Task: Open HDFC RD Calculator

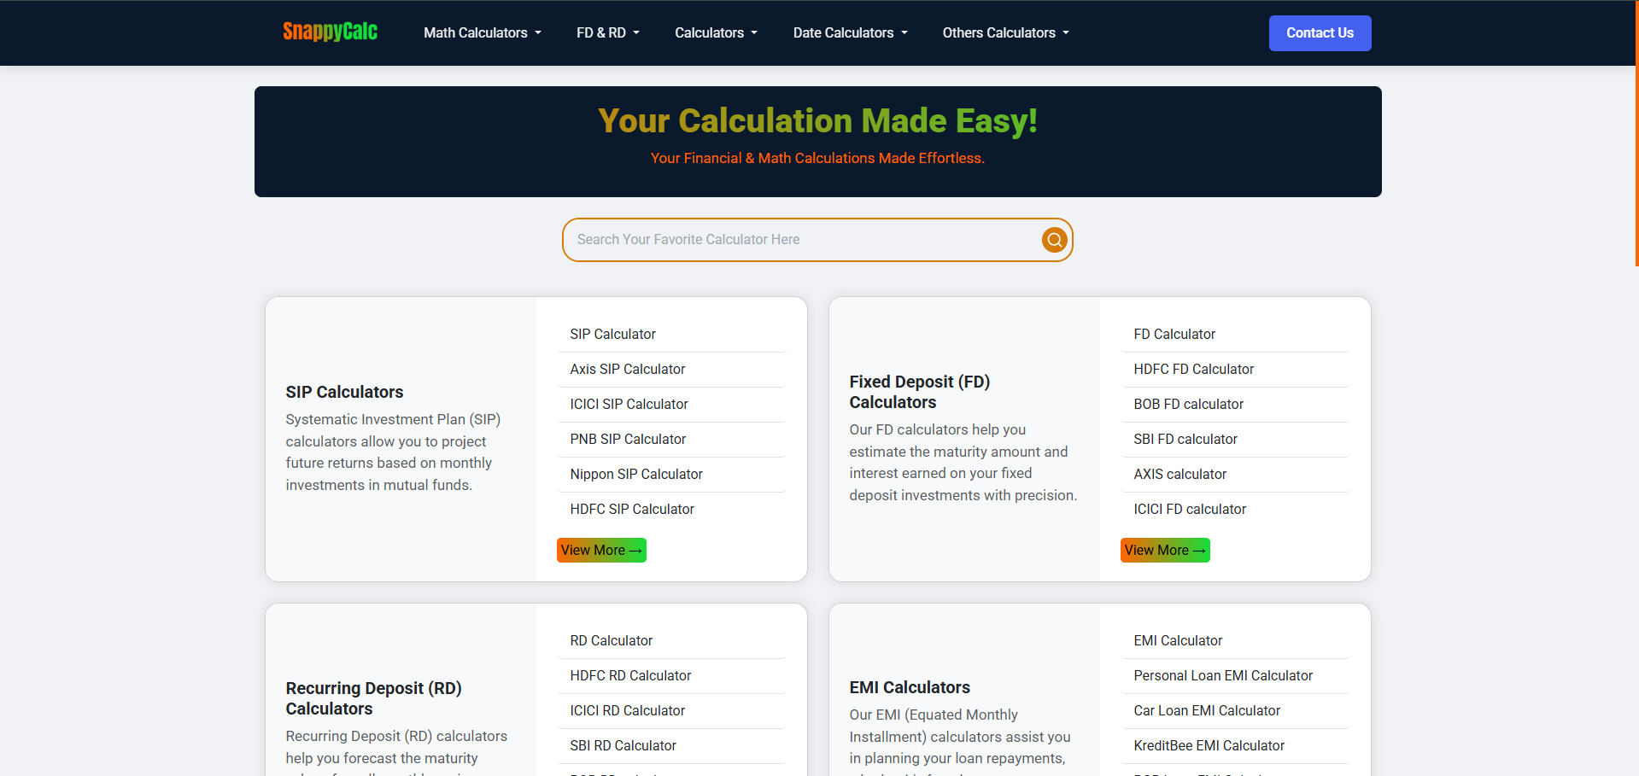Action: point(671,675)
